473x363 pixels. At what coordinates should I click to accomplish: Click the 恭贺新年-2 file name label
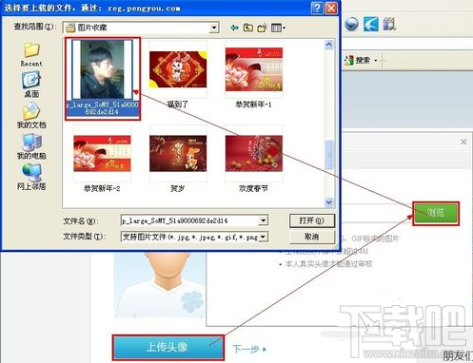tap(102, 188)
